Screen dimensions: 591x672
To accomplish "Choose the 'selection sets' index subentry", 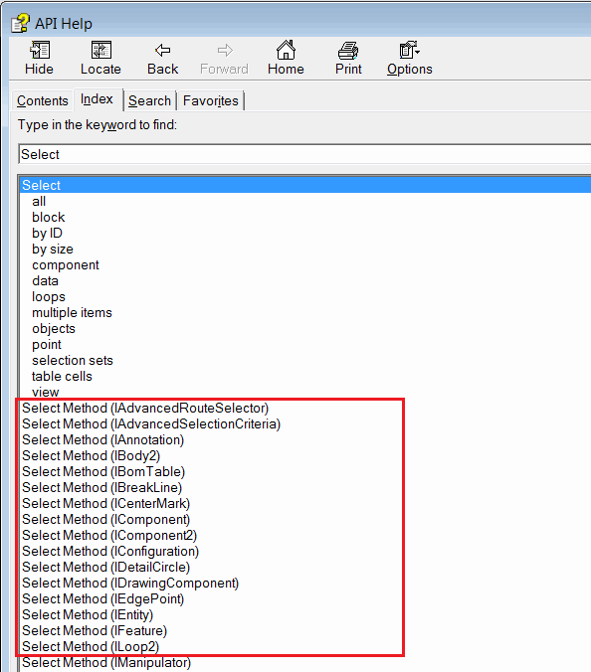I will pos(73,361).
